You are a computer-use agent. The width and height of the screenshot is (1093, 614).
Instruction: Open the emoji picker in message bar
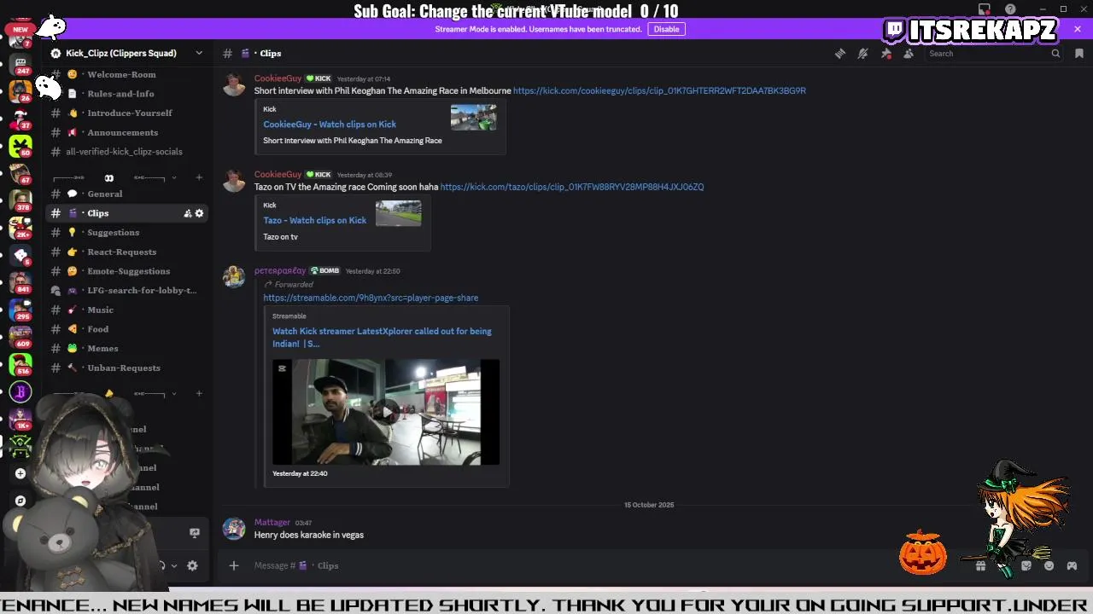[1049, 565]
